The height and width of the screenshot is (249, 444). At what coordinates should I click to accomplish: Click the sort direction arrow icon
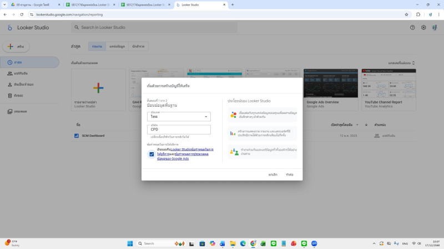click(x=366, y=124)
